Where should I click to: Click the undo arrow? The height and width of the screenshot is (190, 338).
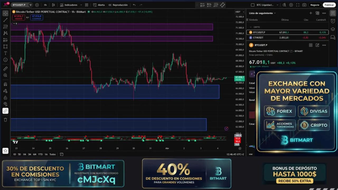[134, 5]
